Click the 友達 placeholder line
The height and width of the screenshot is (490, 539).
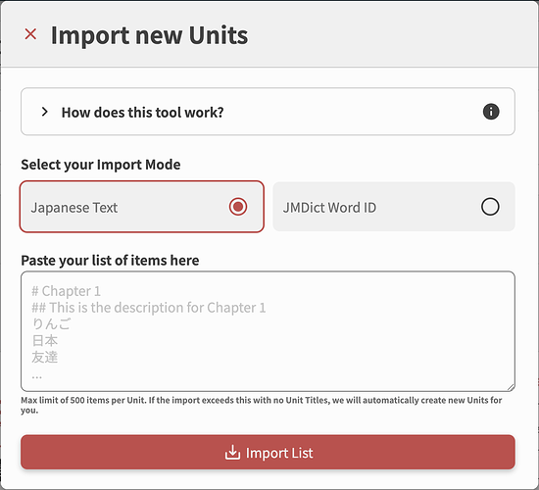(x=45, y=357)
